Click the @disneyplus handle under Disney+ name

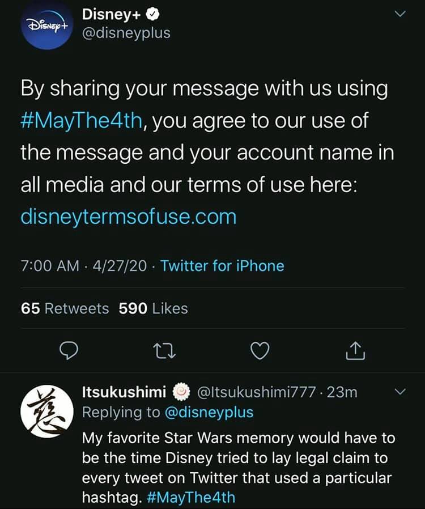(x=126, y=33)
